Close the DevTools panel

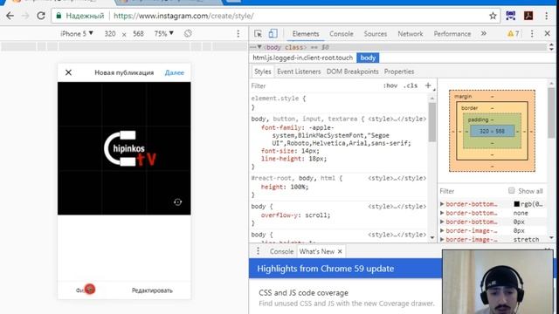(548, 33)
